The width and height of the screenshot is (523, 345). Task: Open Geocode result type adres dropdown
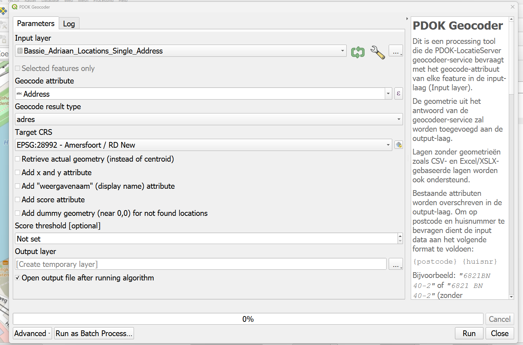tap(209, 119)
